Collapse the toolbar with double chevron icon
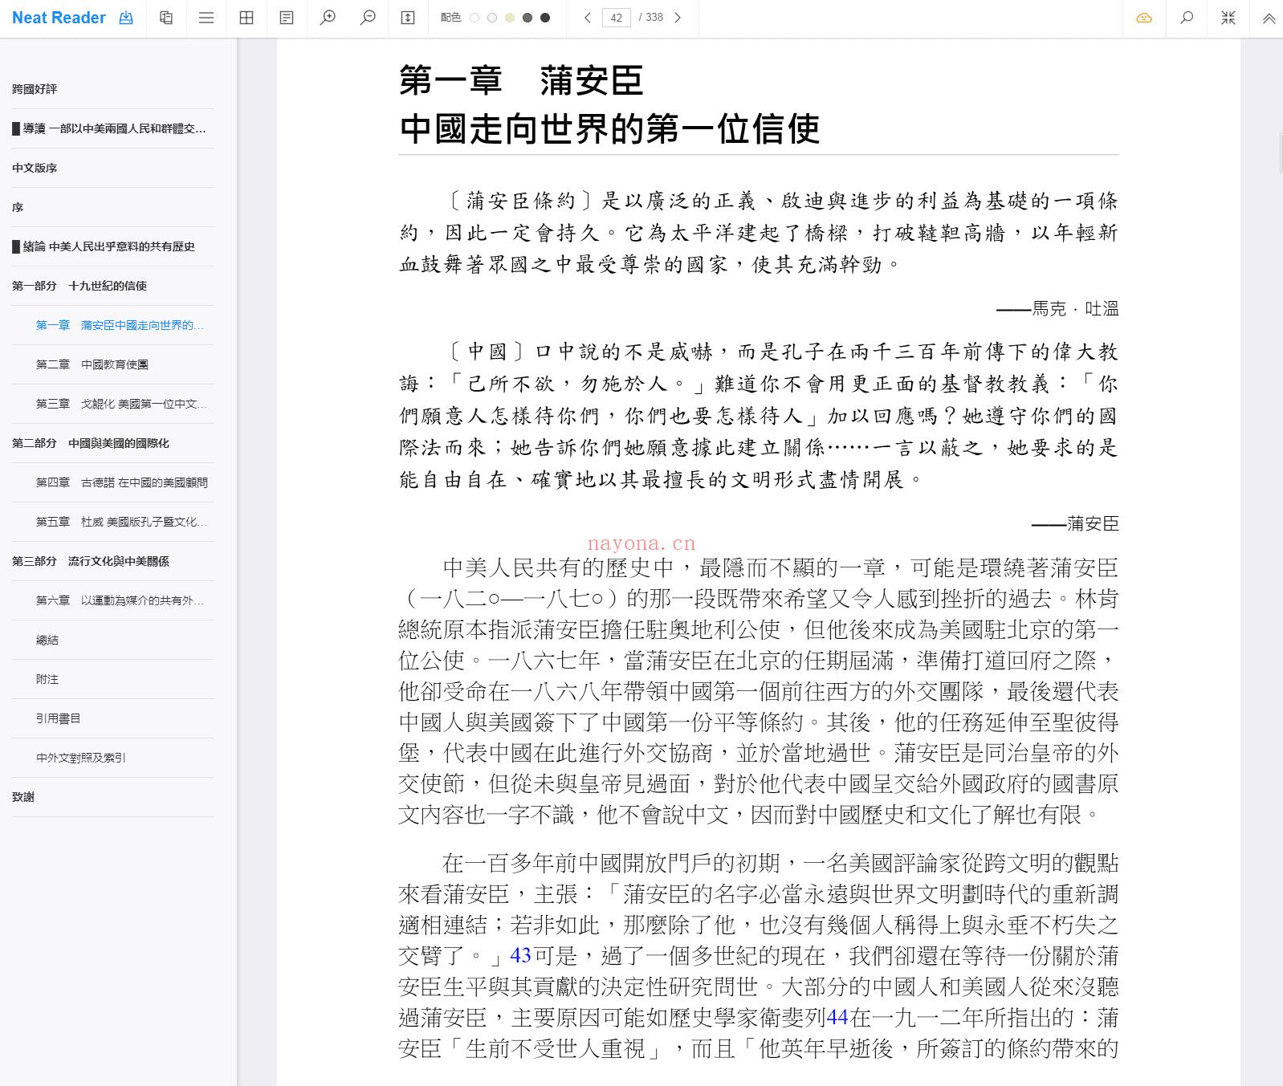The height and width of the screenshot is (1086, 1283). click(x=1269, y=18)
